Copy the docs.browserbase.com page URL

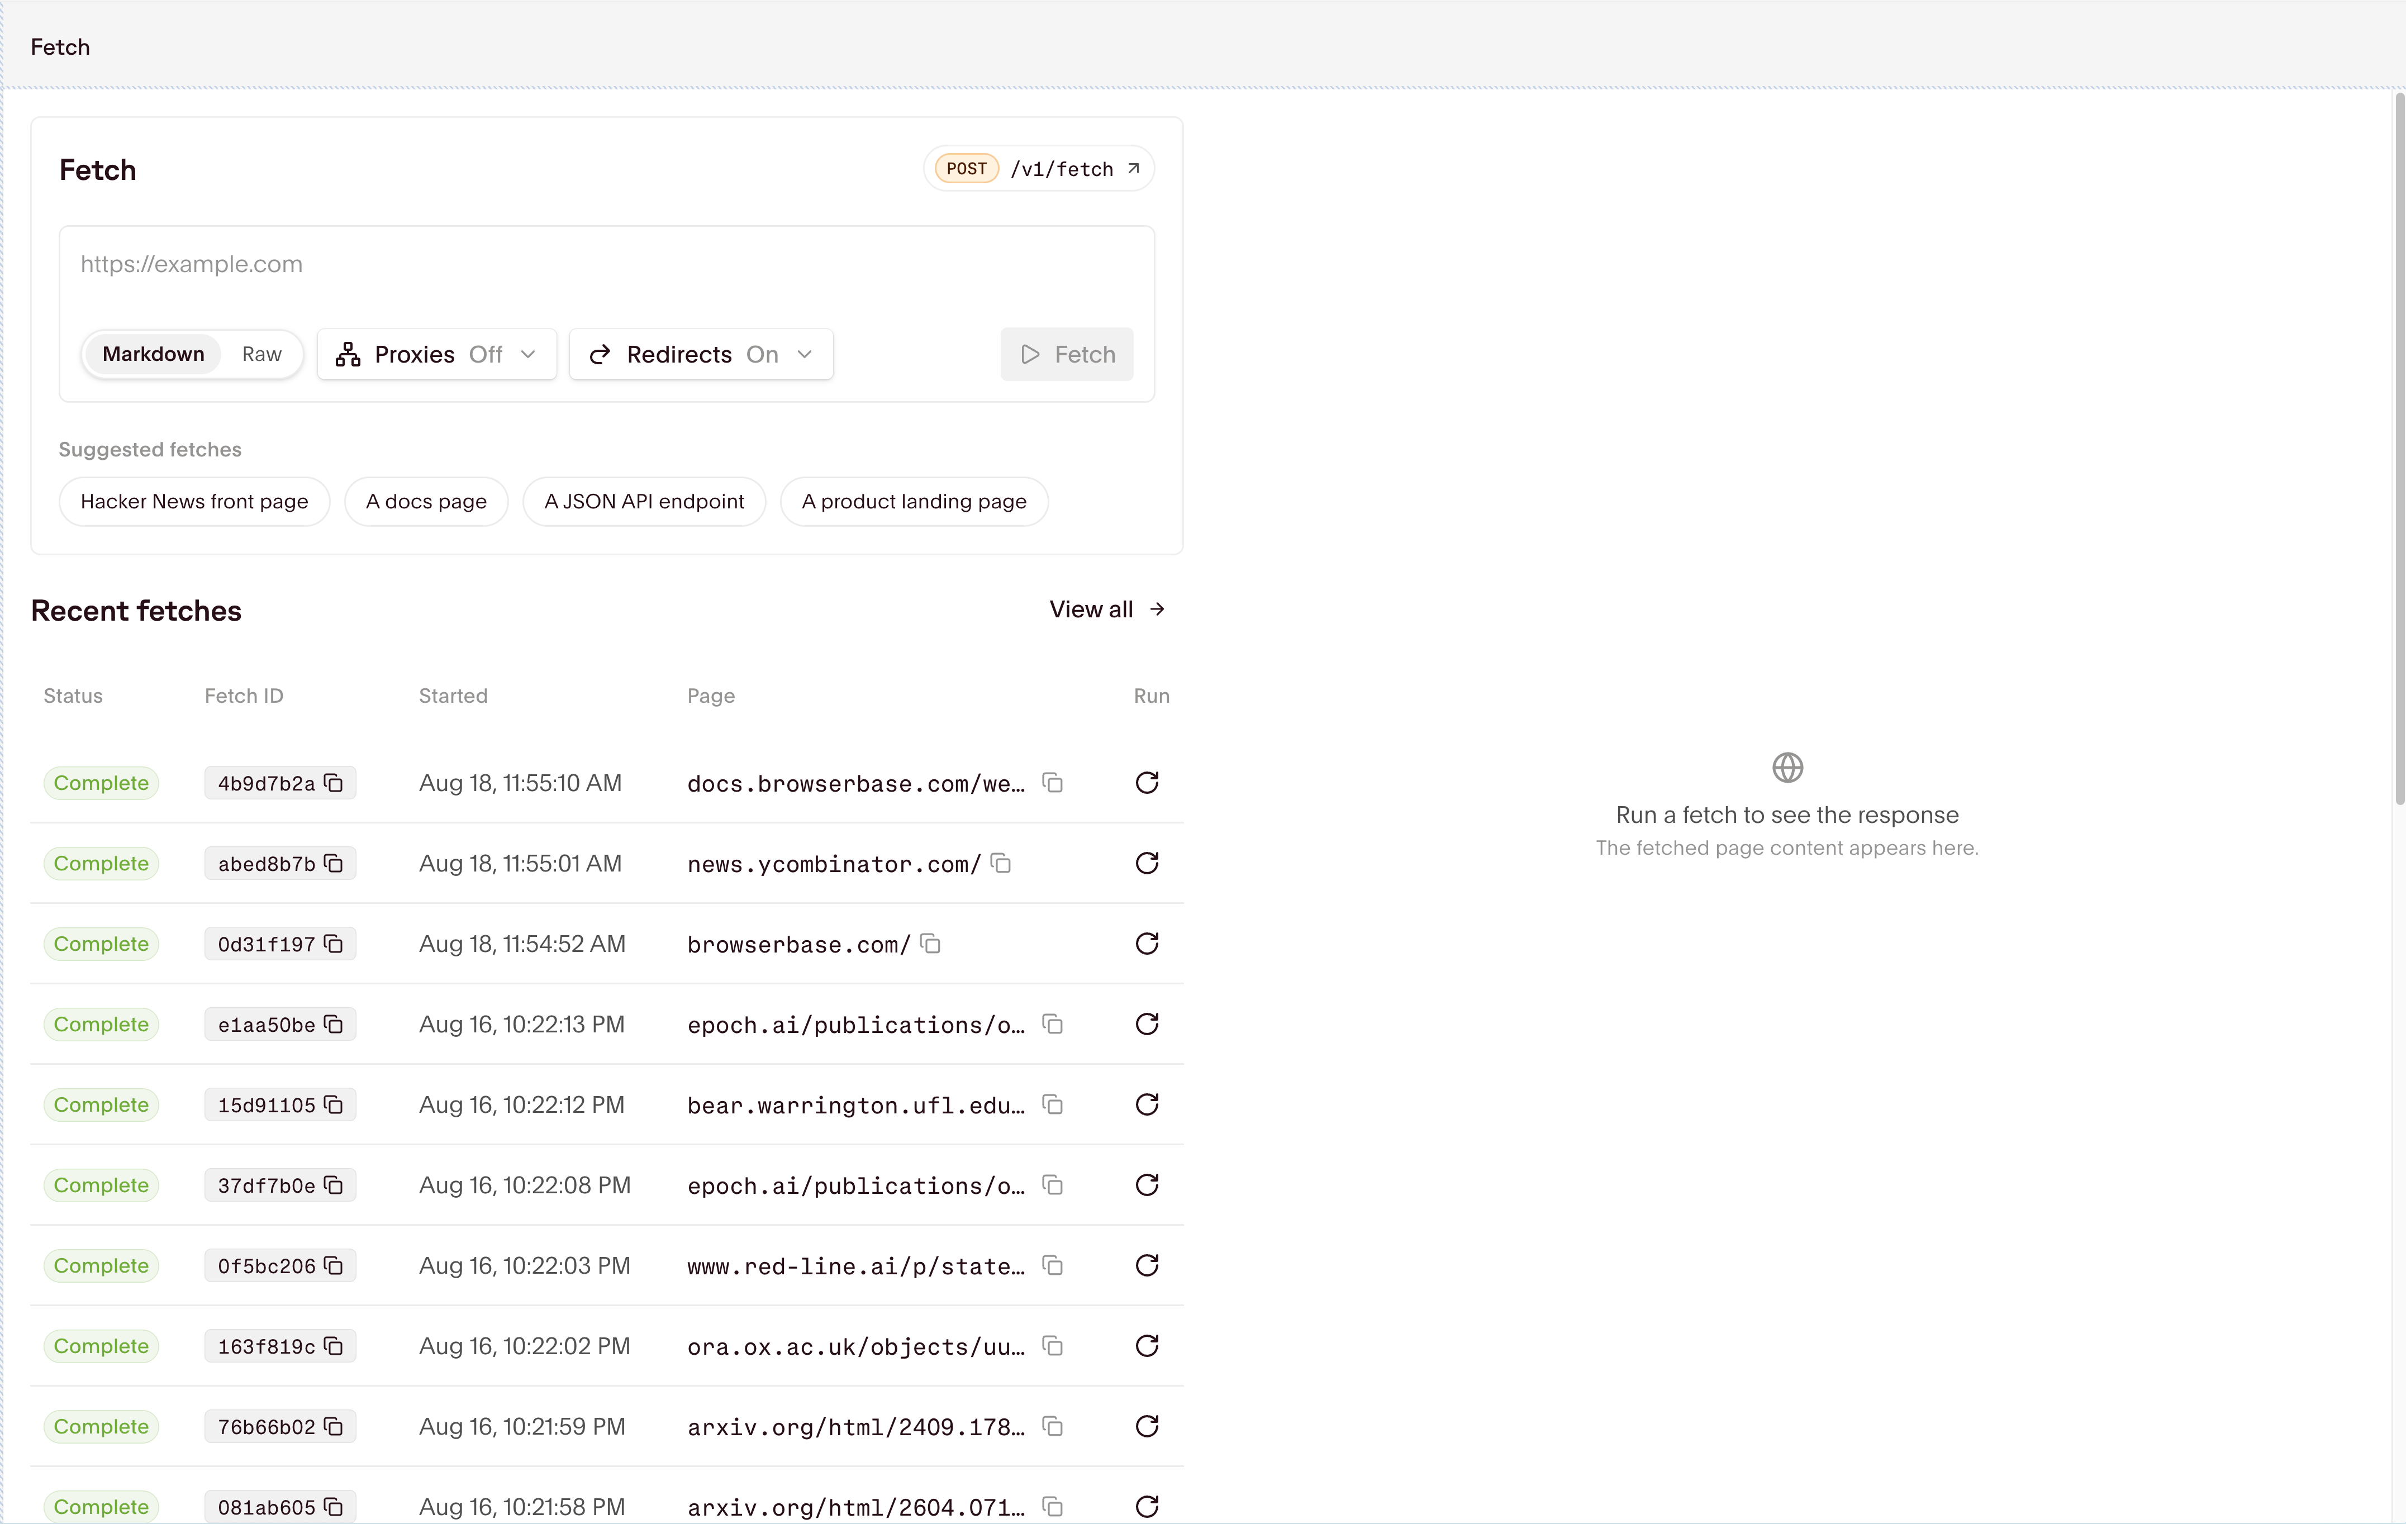coord(1052,783)
